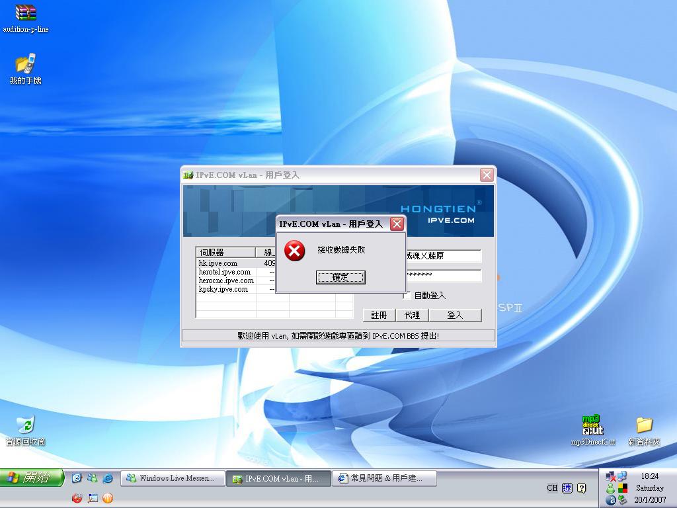677x508 pixels.
Task: Launch Internet Explorer from quick launch
Action: [x=108, y=478]
